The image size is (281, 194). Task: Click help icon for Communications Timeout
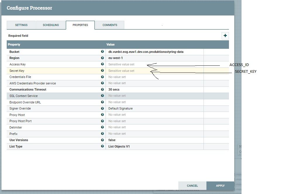point(102,89)
